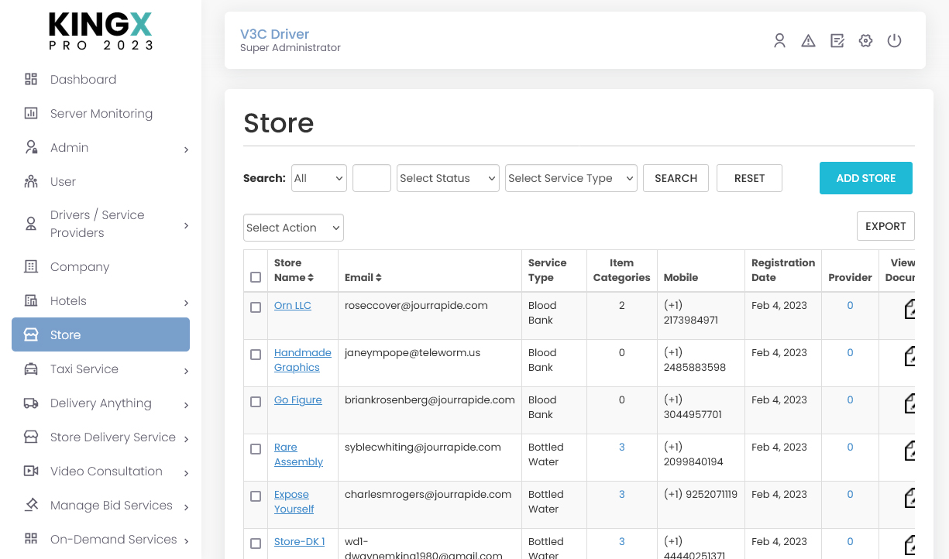Image resolution: width=949 pixels, height=559 pixels.
Task: Open the document icon for Expose Yourself
Action: pos(909,498)
